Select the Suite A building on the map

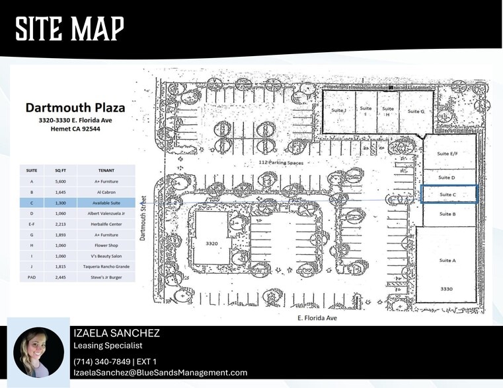point(447,261)
